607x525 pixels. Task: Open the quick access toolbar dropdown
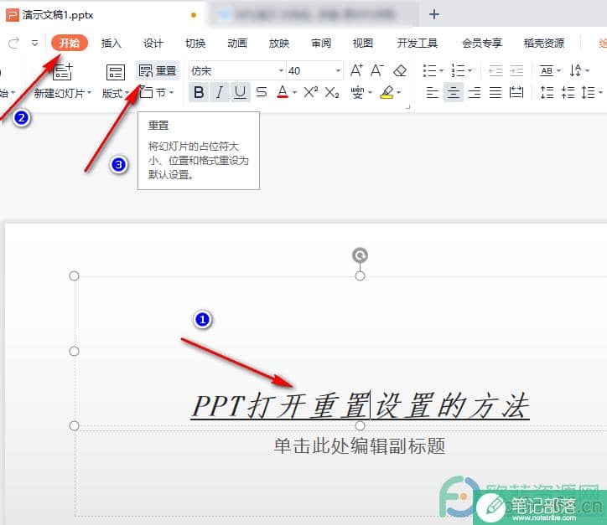pos(35,43)
